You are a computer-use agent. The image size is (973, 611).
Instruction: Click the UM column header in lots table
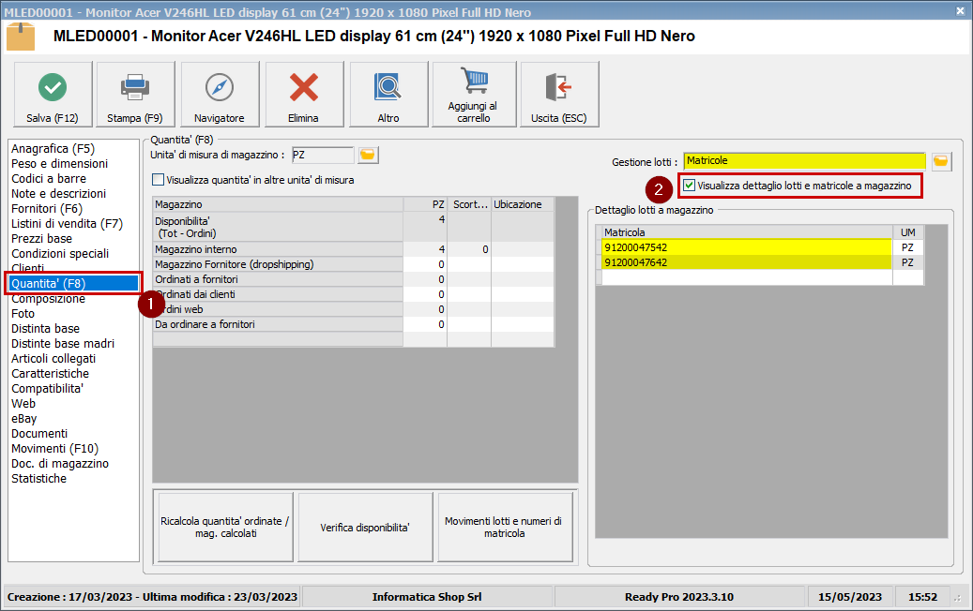click(x=908, y=232)
